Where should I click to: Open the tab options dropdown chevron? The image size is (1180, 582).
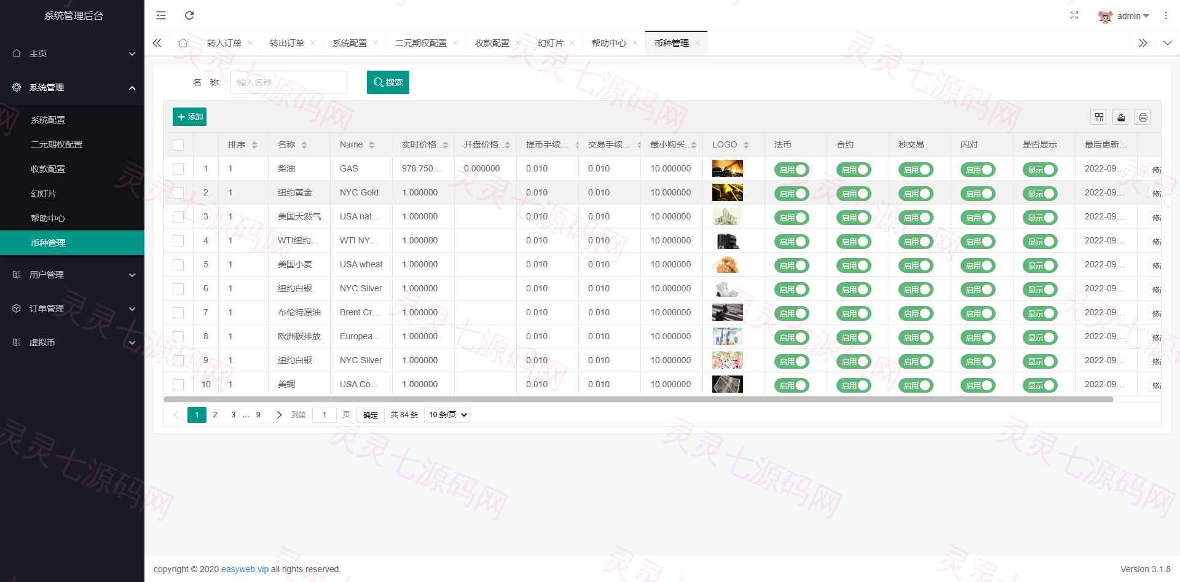(x=1168, y=43)
